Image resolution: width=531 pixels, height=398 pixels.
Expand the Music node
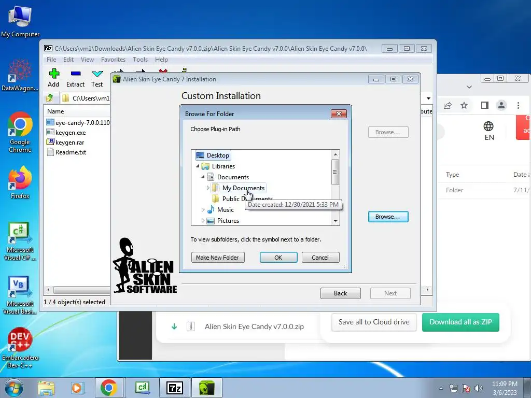pos(203,209)
